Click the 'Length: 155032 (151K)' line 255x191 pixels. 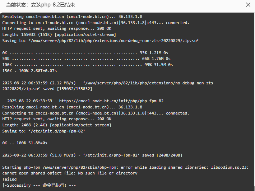click(x=59, y=34)
